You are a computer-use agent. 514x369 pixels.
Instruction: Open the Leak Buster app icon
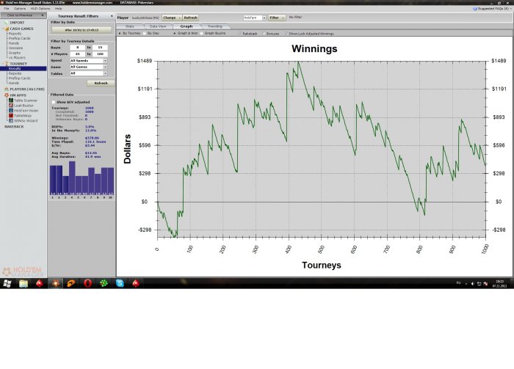[x=11, y=106]
